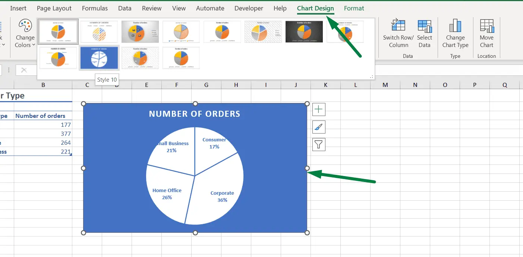Image resolution: width=523 pixels, height=257 pixels.
Task: Open the Automate tab
Action: [210, 8]
